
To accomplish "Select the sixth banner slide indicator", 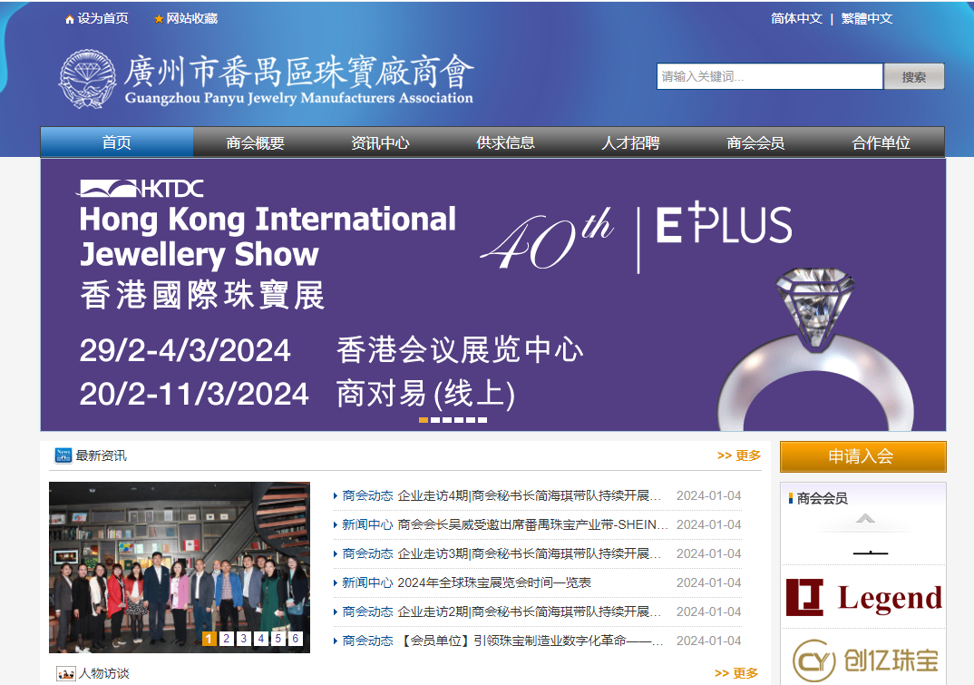I will [482, 420].
